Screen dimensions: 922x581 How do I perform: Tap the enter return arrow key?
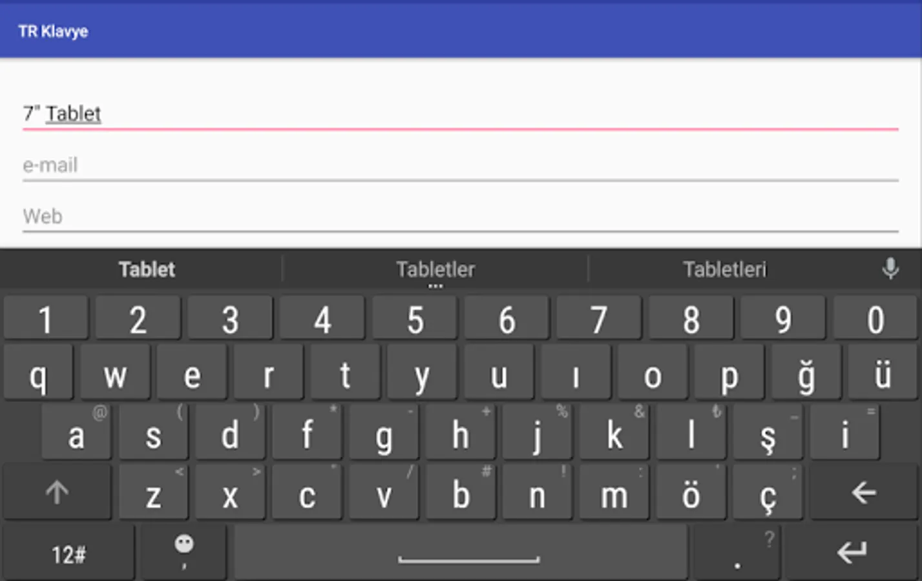click(852, 553)
